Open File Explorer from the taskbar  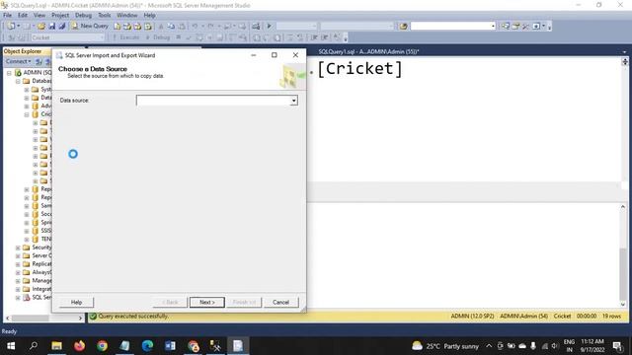click(x=56, y=346)
